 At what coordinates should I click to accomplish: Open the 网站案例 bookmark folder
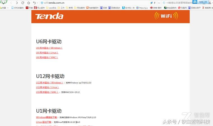click(79, 8)
